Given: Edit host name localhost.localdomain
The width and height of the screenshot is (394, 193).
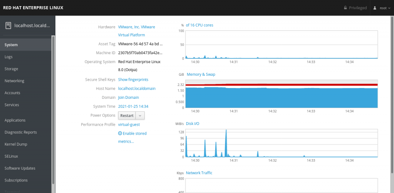Looking at the screenshot, I should [x=137, y=88].
